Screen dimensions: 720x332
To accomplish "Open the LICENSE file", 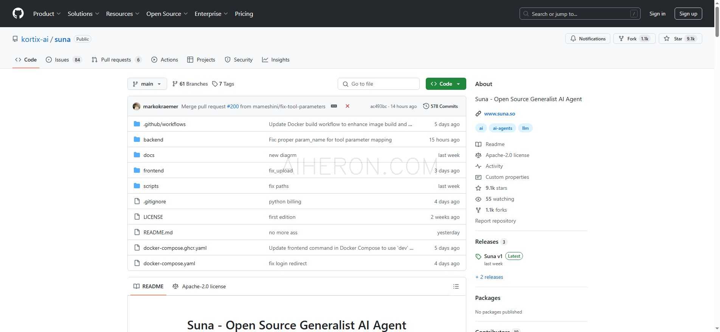I will pos(153,217).
